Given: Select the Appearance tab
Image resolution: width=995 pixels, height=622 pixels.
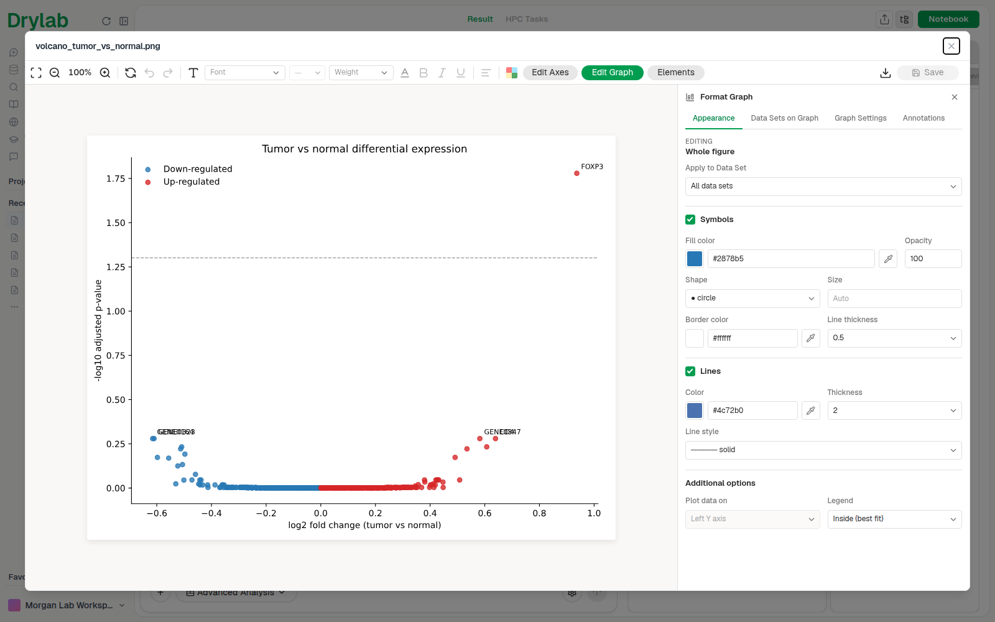Looking at the screenshot, I should coord(713,118).
